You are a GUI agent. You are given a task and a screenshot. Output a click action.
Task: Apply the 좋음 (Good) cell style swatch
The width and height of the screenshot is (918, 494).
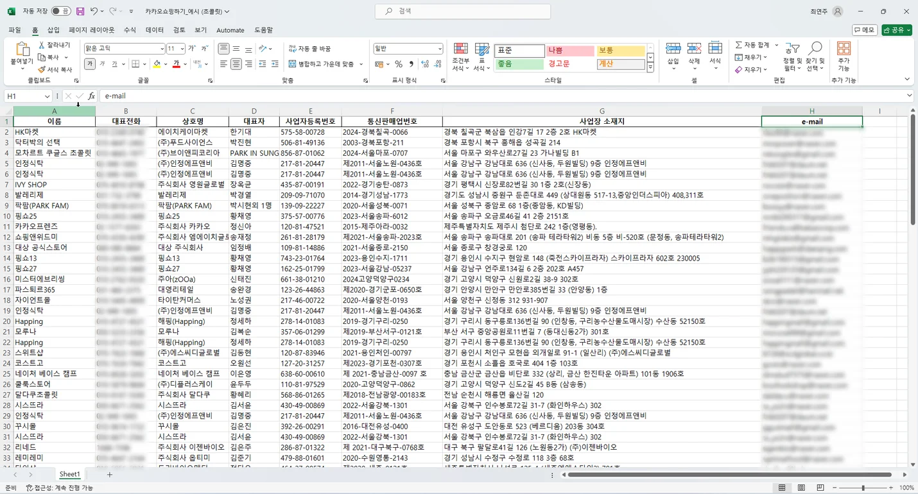tap(519, 64)
